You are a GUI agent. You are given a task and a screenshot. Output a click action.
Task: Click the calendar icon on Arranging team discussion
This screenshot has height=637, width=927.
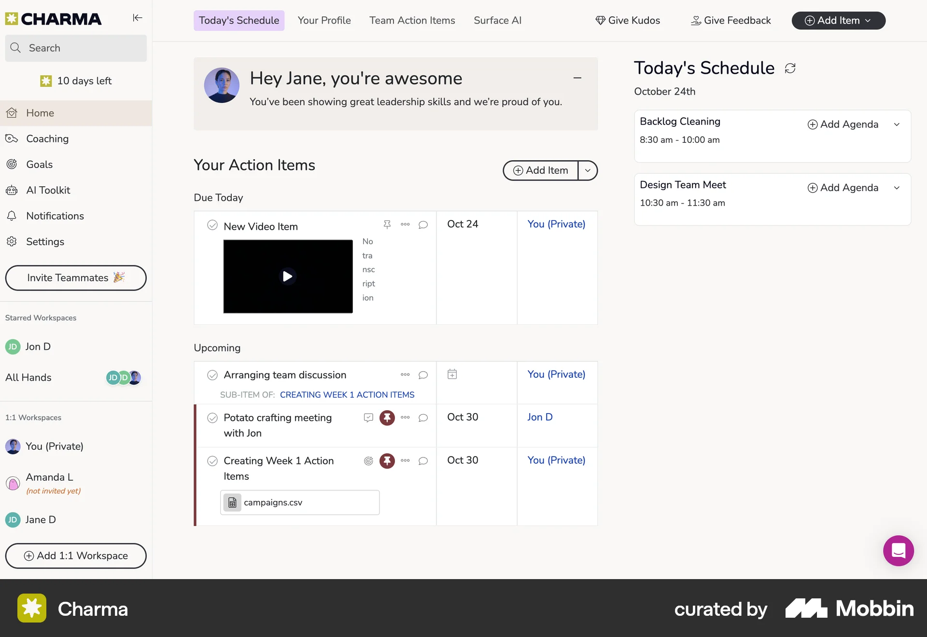(x=452, y=374)
